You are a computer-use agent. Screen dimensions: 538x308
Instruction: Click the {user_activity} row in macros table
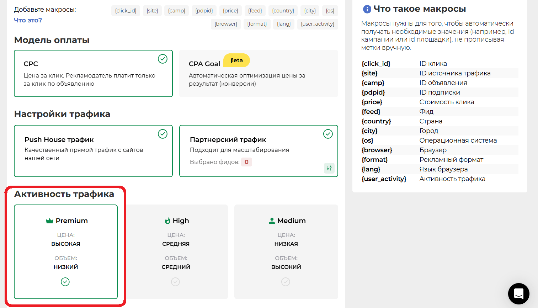click(440, 179)
